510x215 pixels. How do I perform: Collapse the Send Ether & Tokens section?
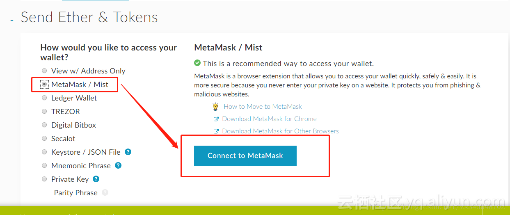pos(12,20)
